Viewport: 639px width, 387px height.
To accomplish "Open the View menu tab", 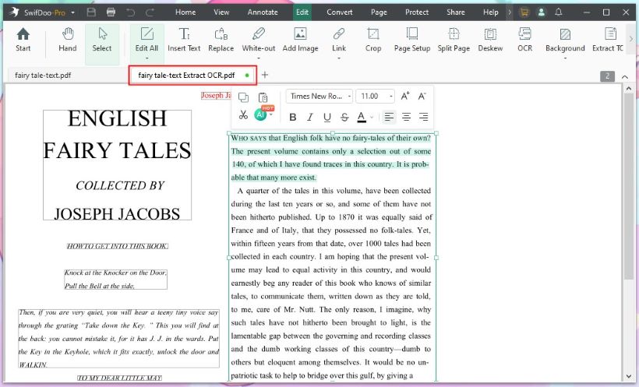I will pos(221,12).
